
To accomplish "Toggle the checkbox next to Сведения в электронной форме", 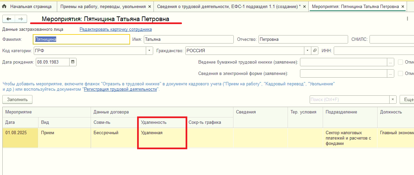I will tap(400, 73).
